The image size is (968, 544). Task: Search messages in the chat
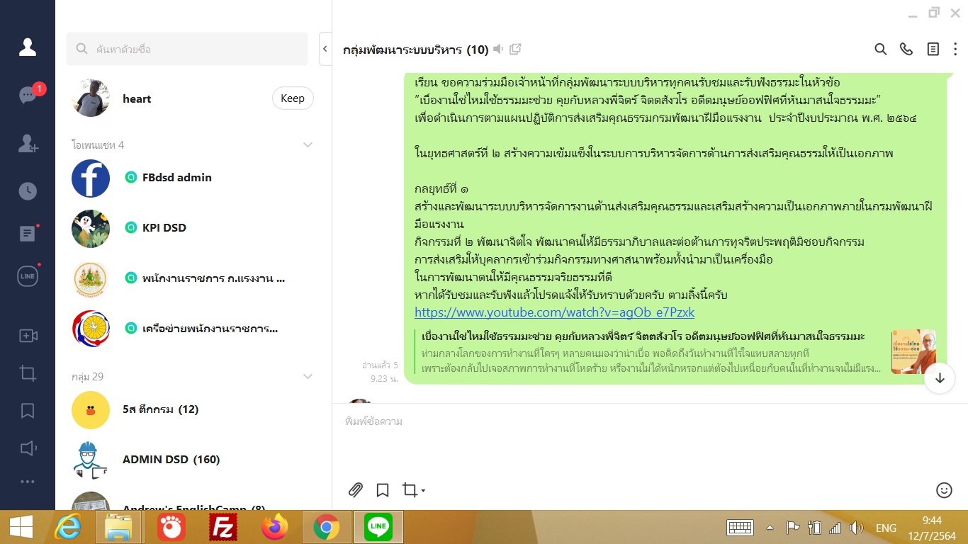pos(880,49)
